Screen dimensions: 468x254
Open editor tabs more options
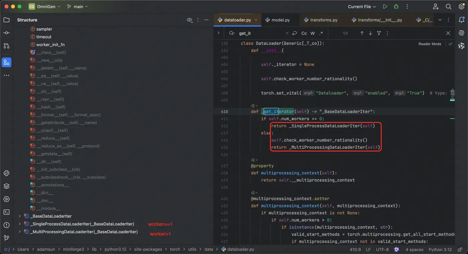click(x=449, y=20)
